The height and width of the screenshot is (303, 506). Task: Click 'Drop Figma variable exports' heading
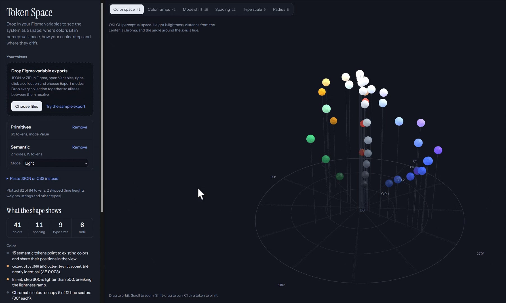tap(39, 71)
